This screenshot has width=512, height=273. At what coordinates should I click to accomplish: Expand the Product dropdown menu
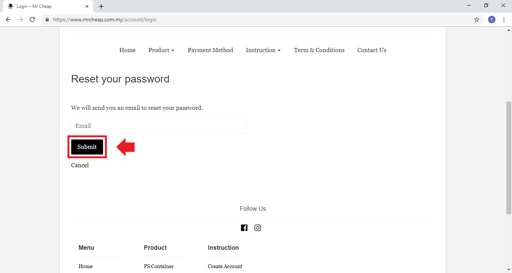point(162,50)
